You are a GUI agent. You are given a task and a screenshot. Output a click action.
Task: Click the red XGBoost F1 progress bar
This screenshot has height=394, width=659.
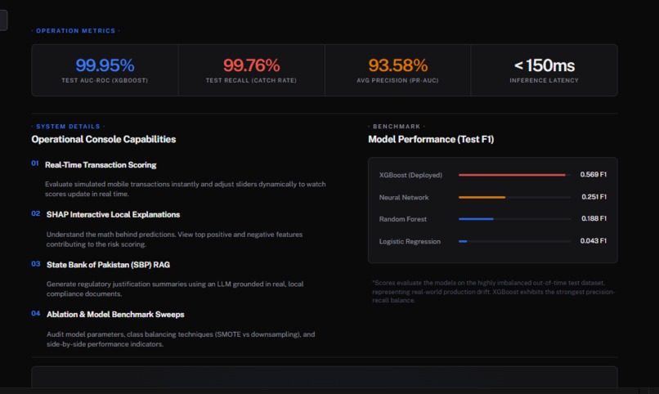pos(512,175)
